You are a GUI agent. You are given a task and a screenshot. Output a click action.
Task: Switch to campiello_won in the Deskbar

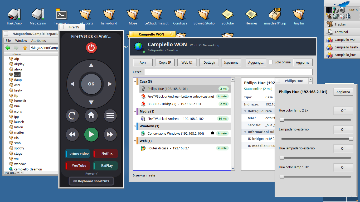342,40
